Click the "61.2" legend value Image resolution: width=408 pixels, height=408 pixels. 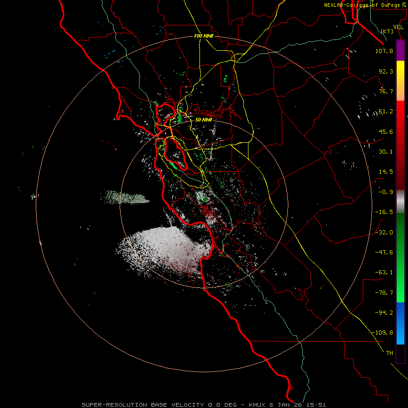tap(386, 112)
